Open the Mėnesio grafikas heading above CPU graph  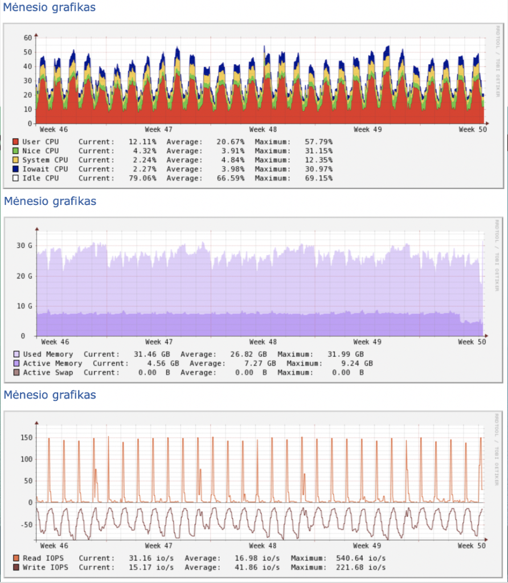(x=50, y=8)
